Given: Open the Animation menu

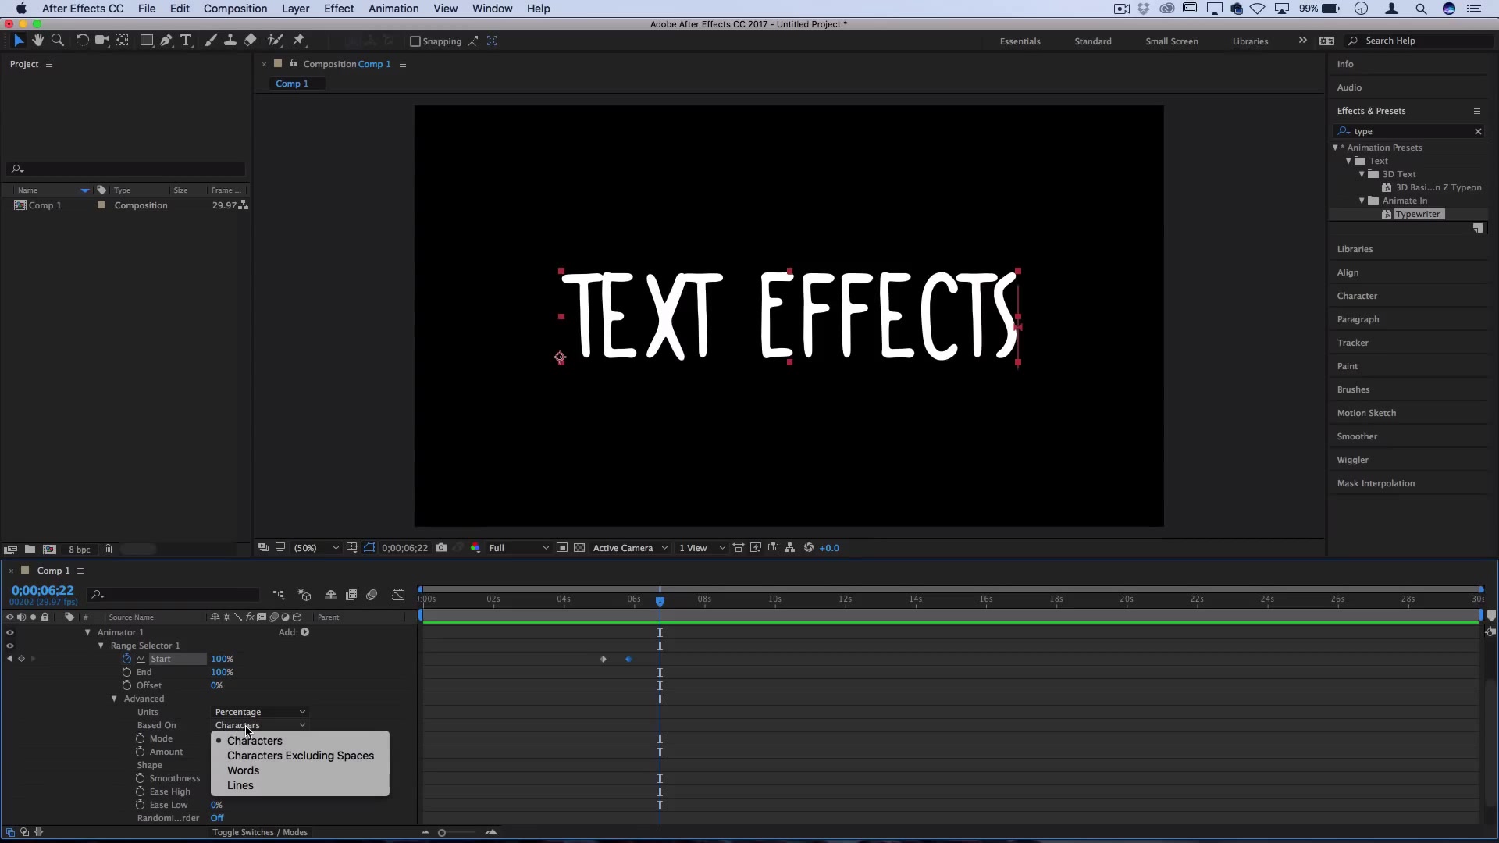Looking at the screenshot, I should (393, 9).
